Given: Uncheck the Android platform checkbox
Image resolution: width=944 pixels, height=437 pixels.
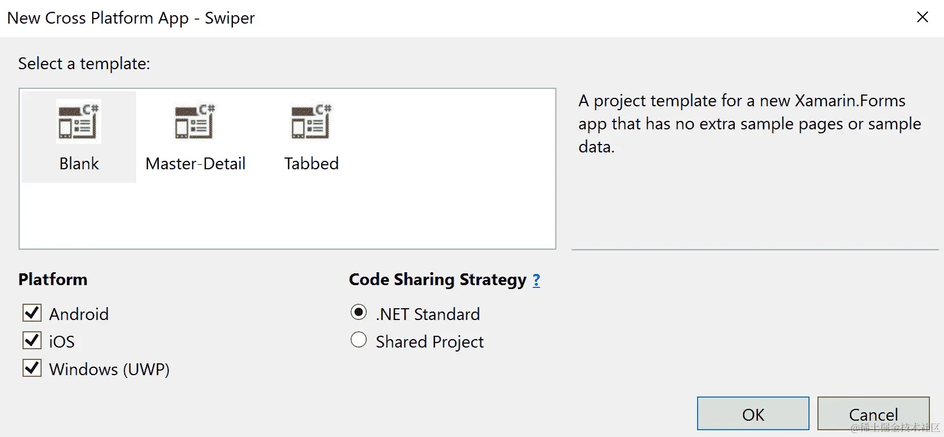Looking at the screenshot, I should [x=32, y=313].
